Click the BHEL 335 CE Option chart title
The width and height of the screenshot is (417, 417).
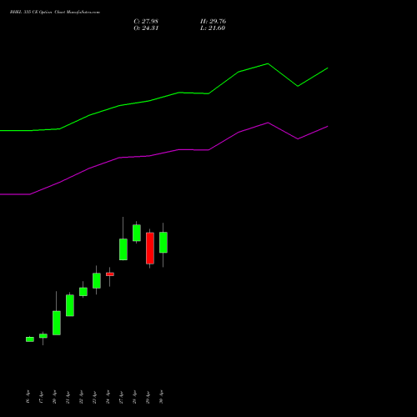point(55,13)
